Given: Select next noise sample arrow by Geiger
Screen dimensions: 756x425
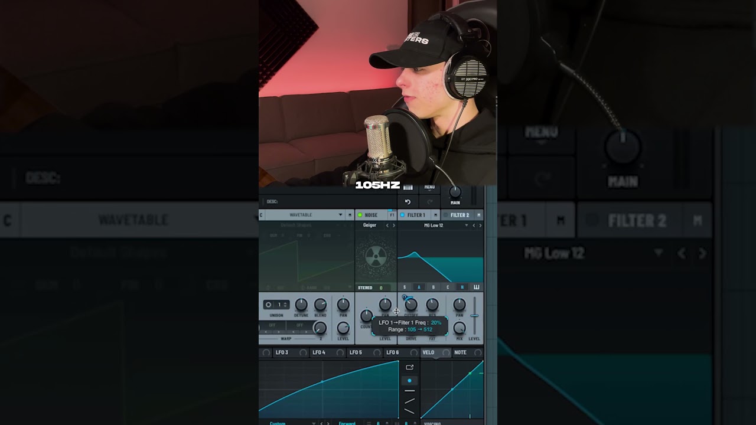Looking at the screenshot, I should [x=393, y=225].
